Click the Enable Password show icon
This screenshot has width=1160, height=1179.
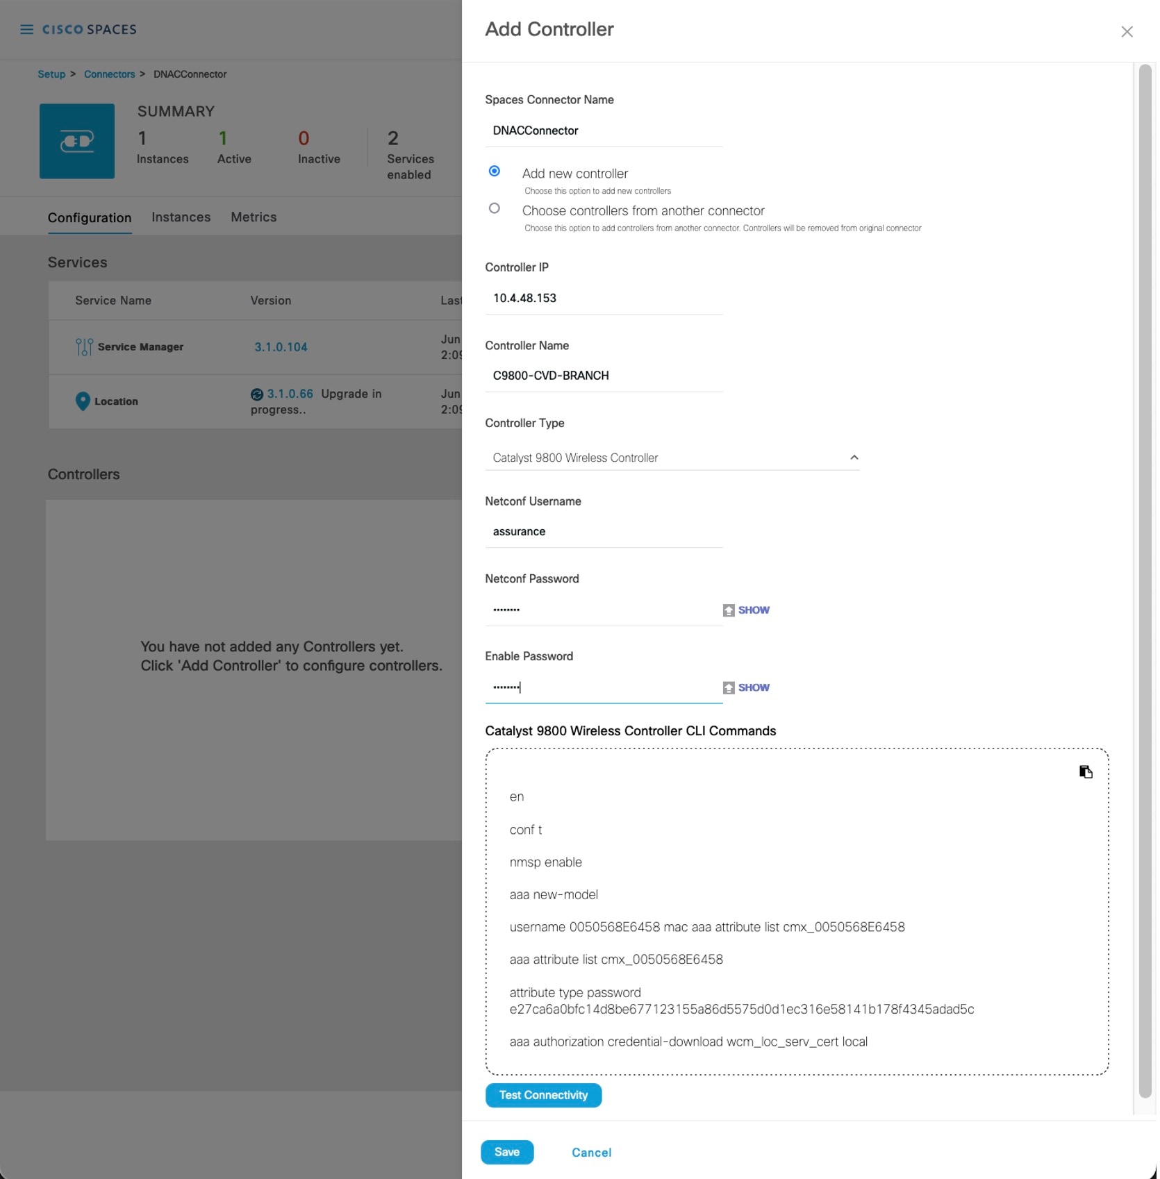(x=729, y=688)
